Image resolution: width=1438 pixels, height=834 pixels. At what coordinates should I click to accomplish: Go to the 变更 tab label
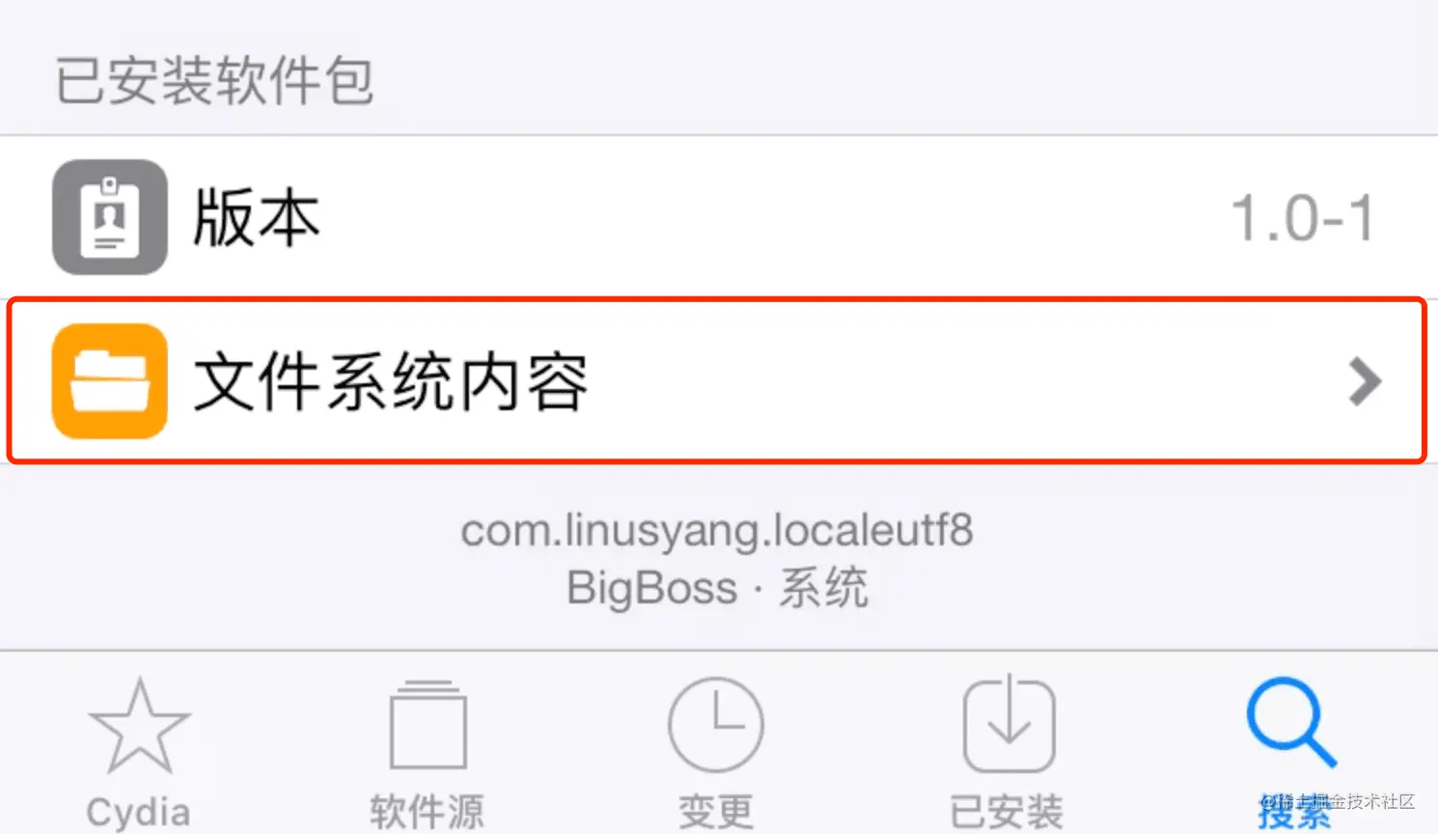point(716,812)
